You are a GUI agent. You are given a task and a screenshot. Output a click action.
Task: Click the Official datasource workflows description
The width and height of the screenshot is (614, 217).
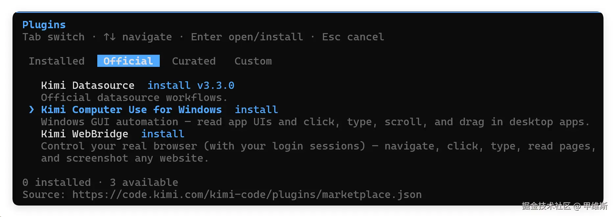click(x=134, y=97)
